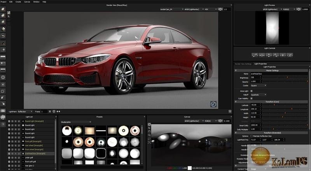This screenshot has height=171, width=311.
Task: Click the pause icon next to Frame field
Action: (50, 112)
